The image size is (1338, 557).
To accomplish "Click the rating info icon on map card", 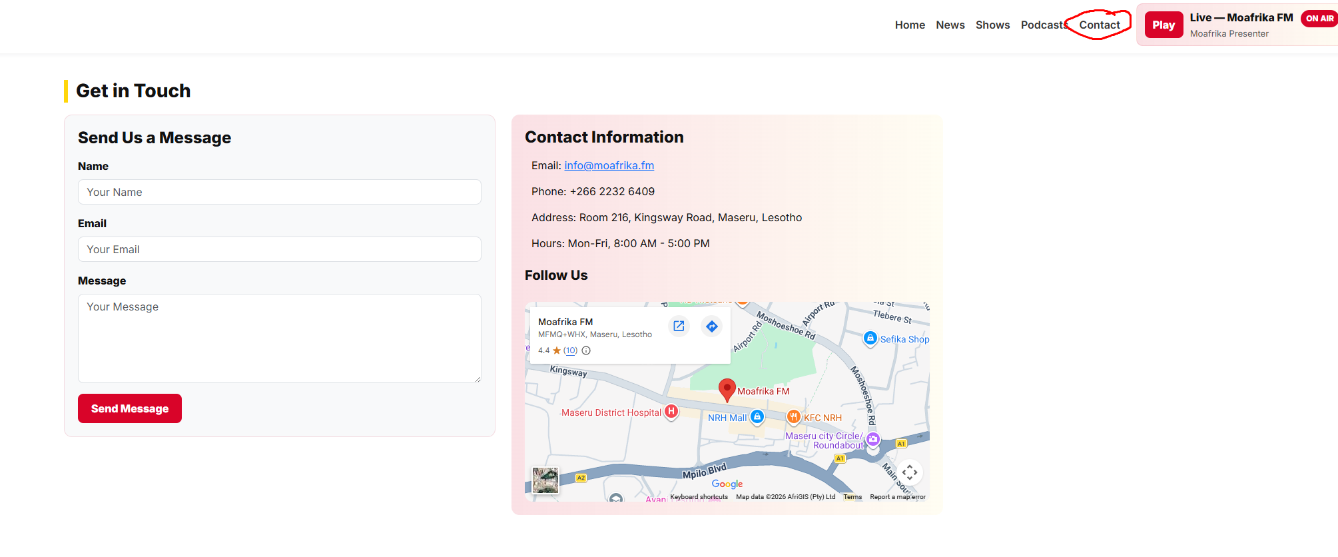I will (586, 350).
